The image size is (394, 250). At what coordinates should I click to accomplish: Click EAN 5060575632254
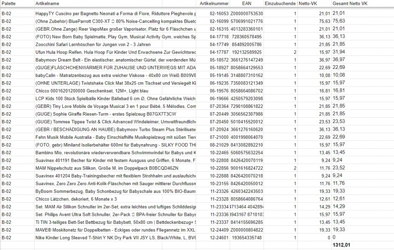pyautogui.click(x=246, y=153)
